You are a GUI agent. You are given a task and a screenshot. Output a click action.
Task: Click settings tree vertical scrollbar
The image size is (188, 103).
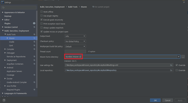(37, 49)
